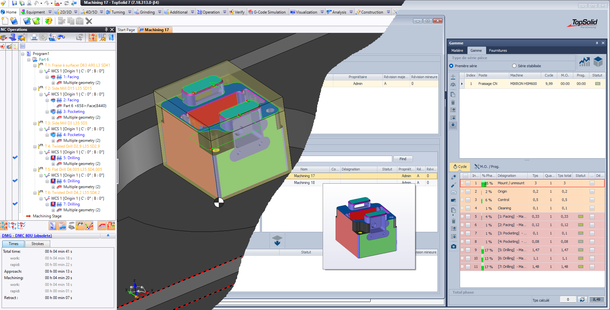Tick the checkbox for Mount / unmount row
Viewport: 610px width, 310px height.
468,183
